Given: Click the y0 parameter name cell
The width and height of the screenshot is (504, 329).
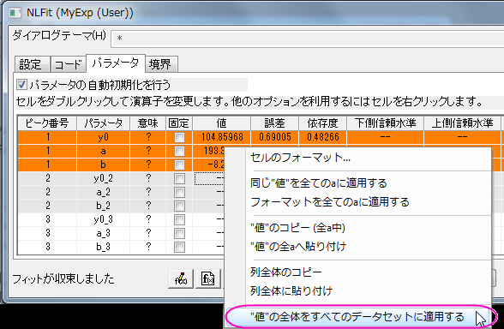Looking at the screenshot, I should [103, 137].
